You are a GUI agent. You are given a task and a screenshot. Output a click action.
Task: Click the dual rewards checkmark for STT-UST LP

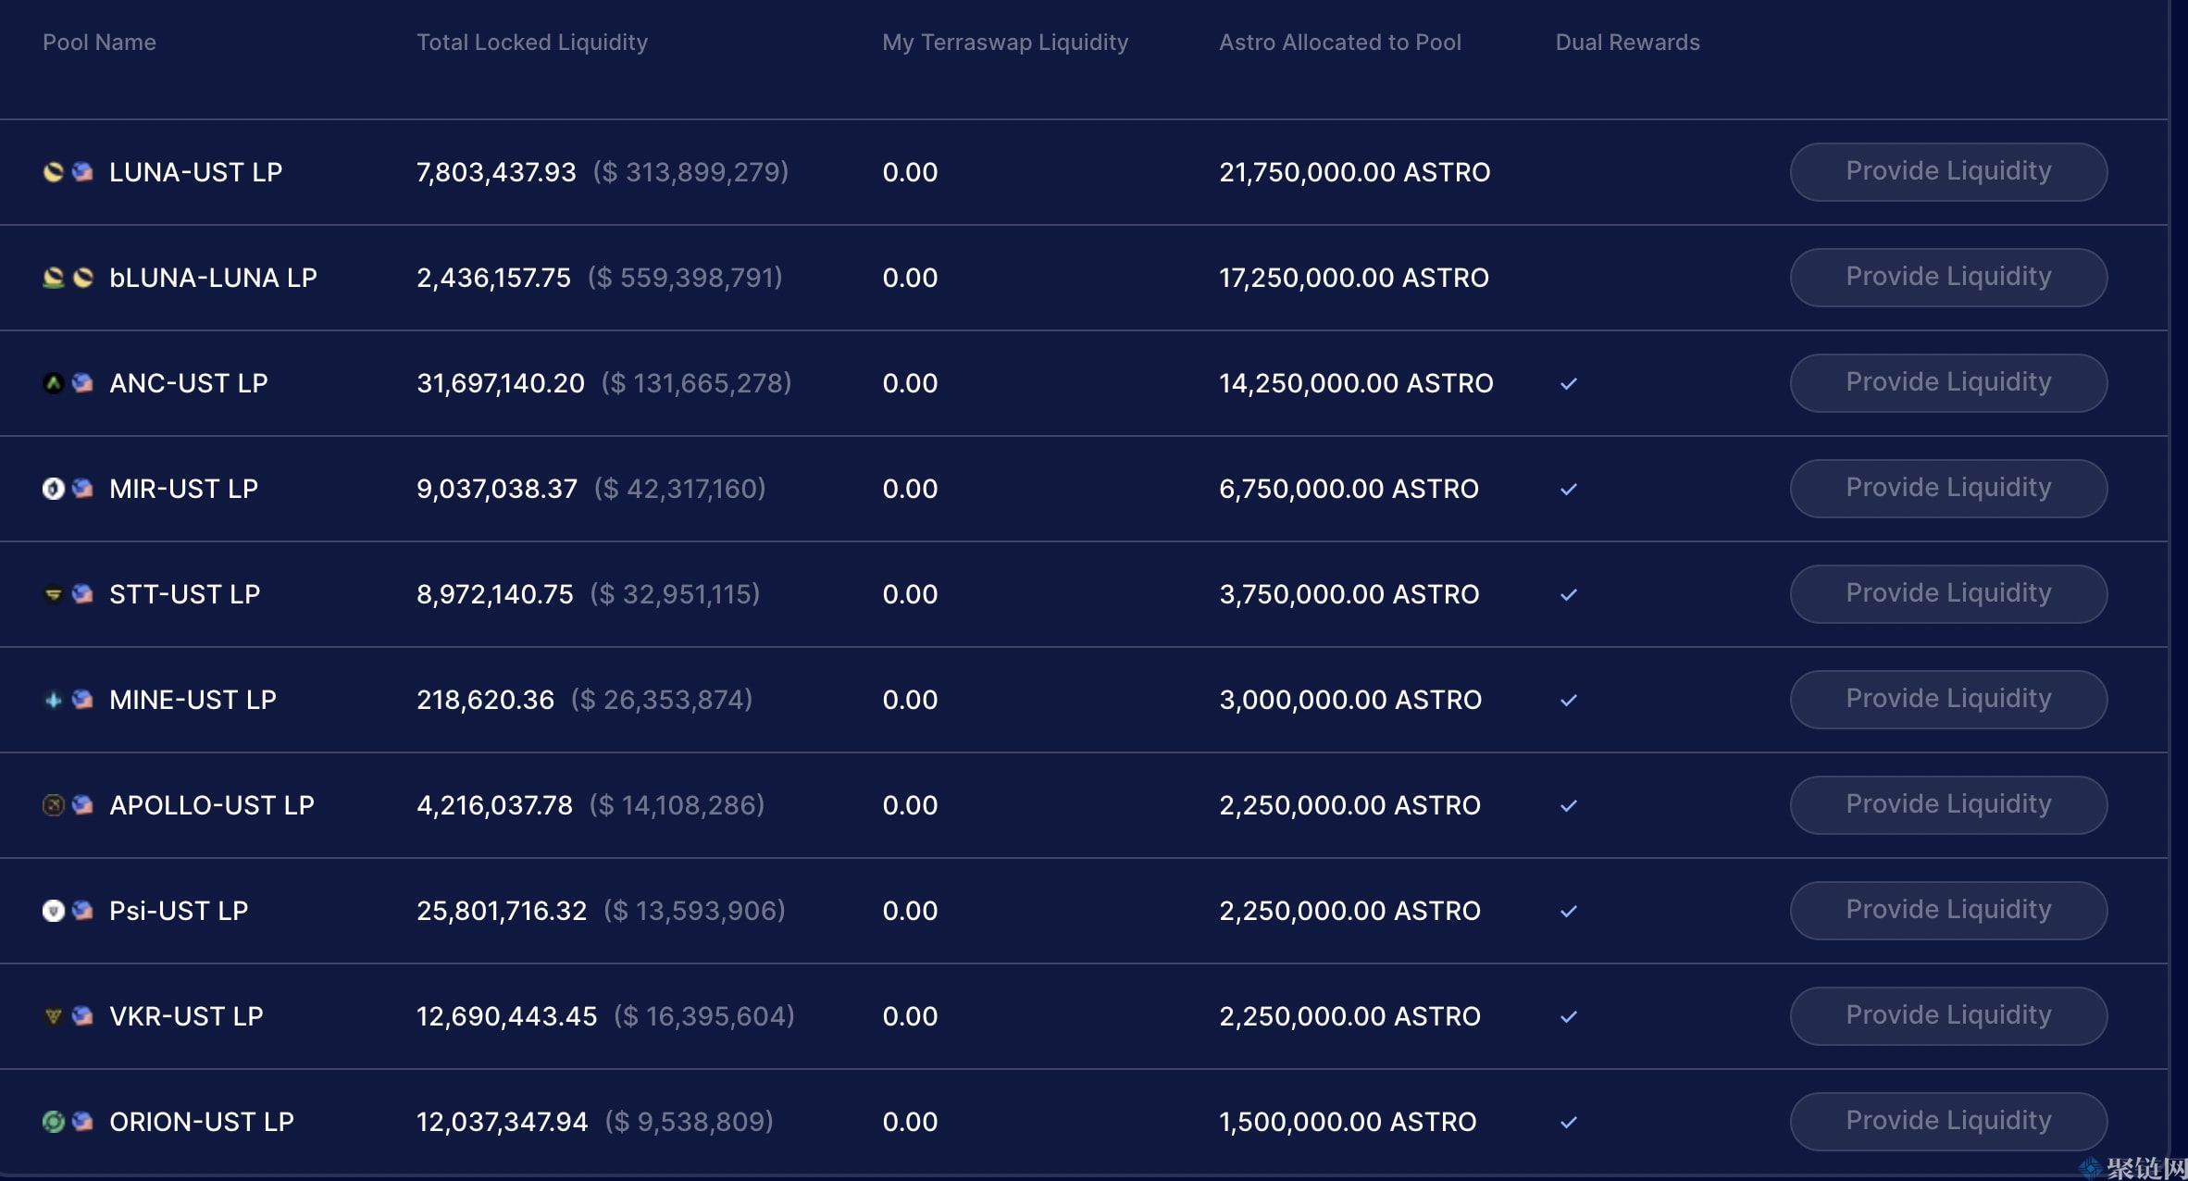click(1569, 594)
